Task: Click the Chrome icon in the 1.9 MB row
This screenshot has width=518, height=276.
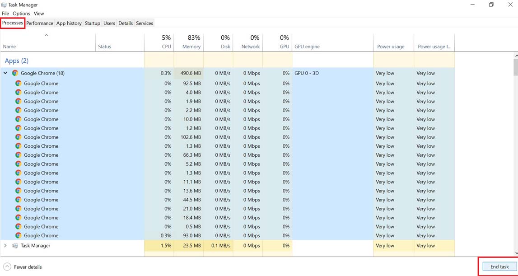Action: [x=18, y=101]
